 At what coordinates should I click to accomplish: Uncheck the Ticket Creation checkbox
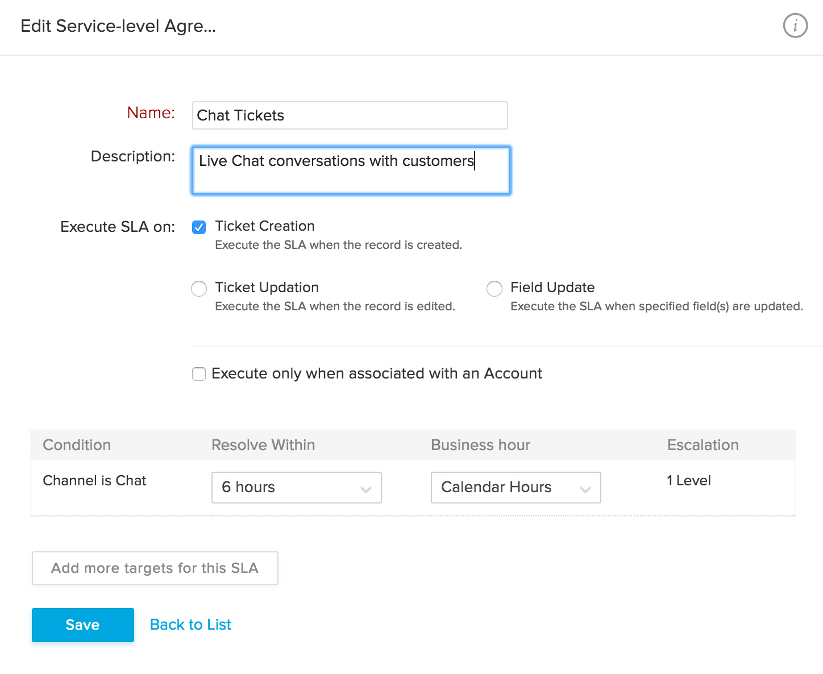pyautogui.click(x=199, y=227)
